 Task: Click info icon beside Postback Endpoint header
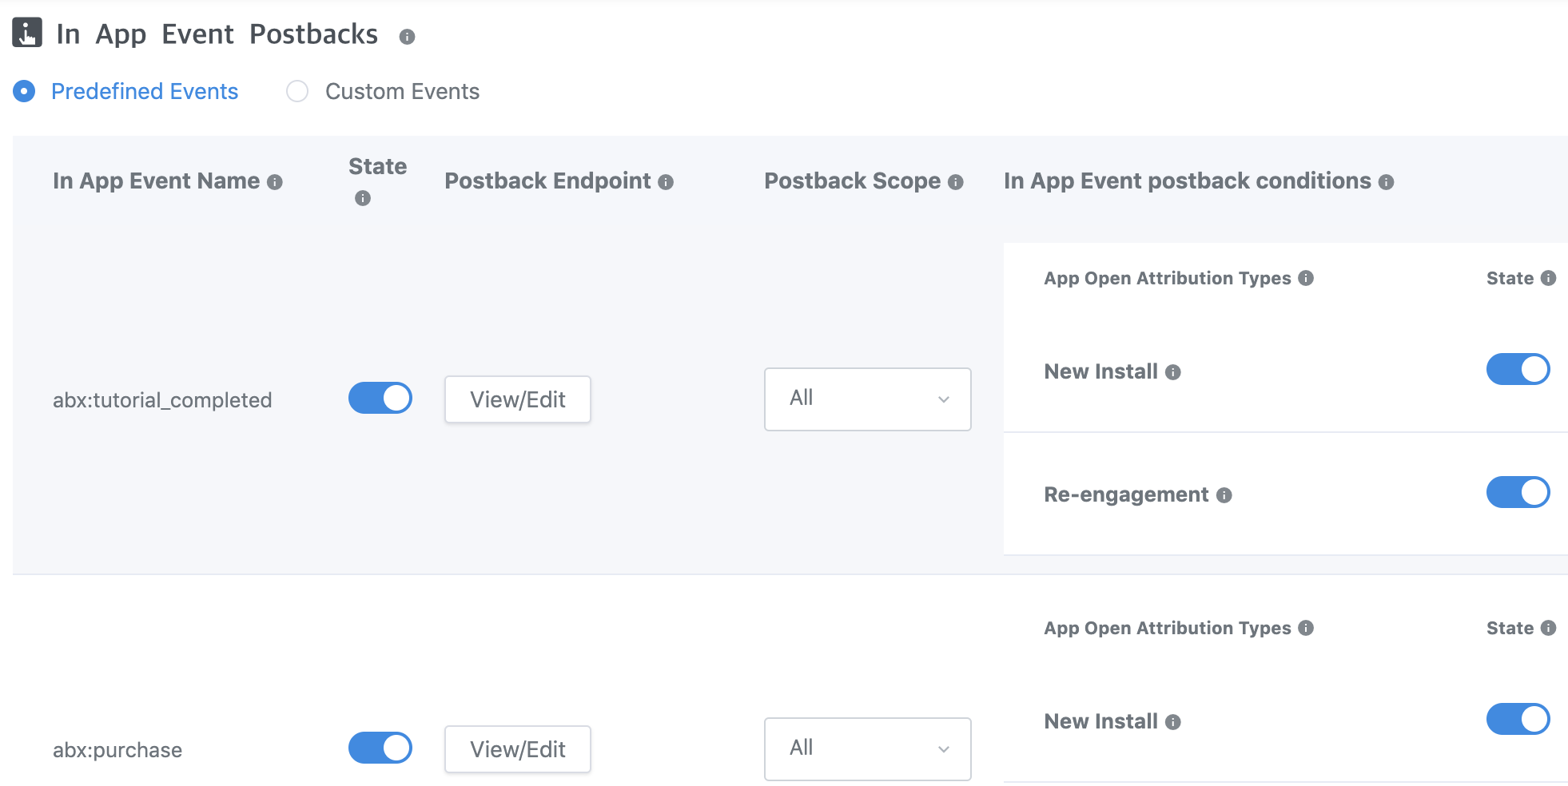tap(666, 182)
